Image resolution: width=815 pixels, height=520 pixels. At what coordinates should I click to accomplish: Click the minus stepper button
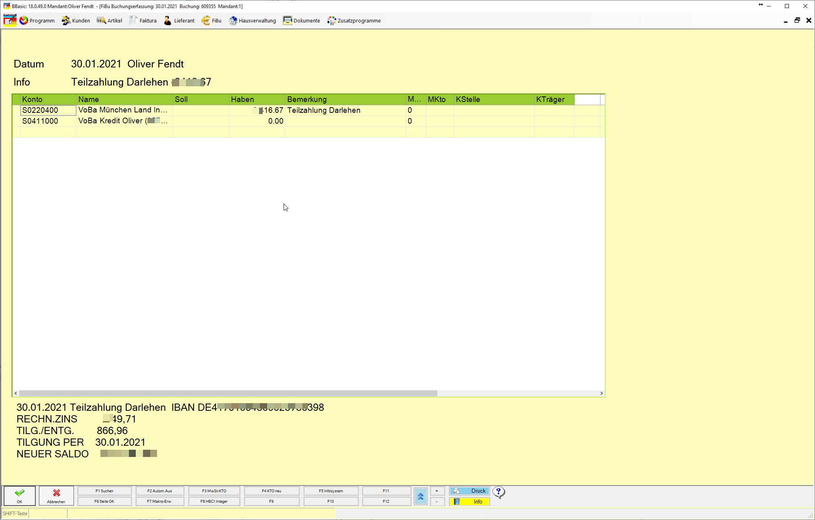[437, 501]
